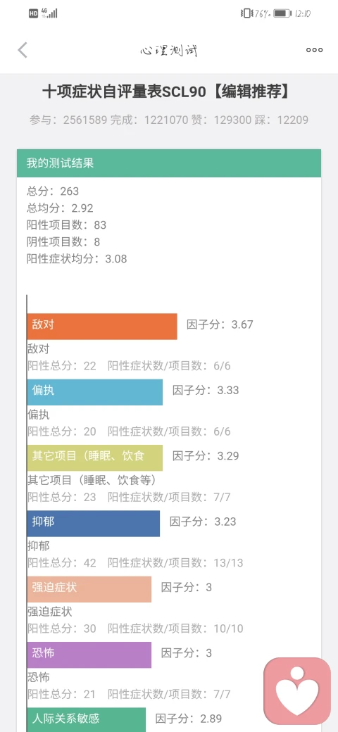Viewport: 338px width, 732px height.
Task: Tap the 心理测试 page title
Action: [x=169, y=51]
